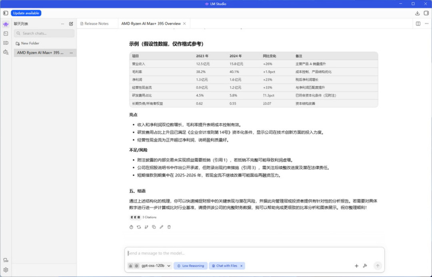
Task: Click the table cell '15.8 亿元'
Action: [x=236, y=64]
